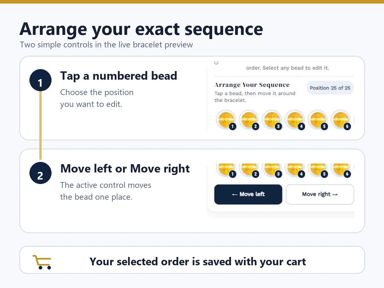This screenshot has width=384, height=288.
Task: Click the Position 25 of 25 badge
Action: click(330, 88)
